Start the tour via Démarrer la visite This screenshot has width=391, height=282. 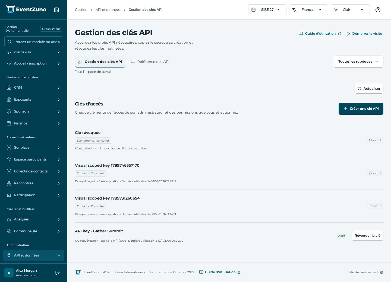coord(364,34)
